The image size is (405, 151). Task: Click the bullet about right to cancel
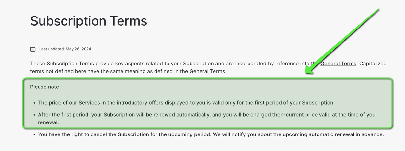(x=211, y=134)
